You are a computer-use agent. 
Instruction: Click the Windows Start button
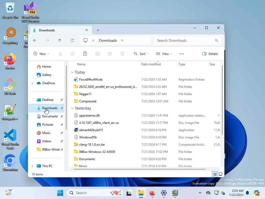pyautogui.click(x=60, y=193)
